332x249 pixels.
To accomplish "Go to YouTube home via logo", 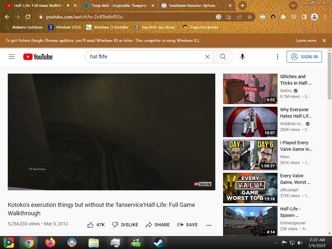I will coord(38,57).
